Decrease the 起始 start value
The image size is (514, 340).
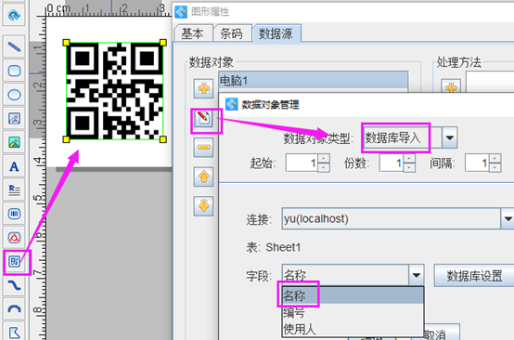pos(324,167)
